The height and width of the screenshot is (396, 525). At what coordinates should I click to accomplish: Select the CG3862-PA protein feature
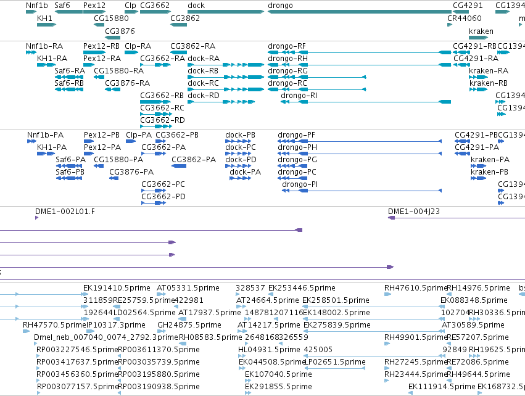coord(179,166)
